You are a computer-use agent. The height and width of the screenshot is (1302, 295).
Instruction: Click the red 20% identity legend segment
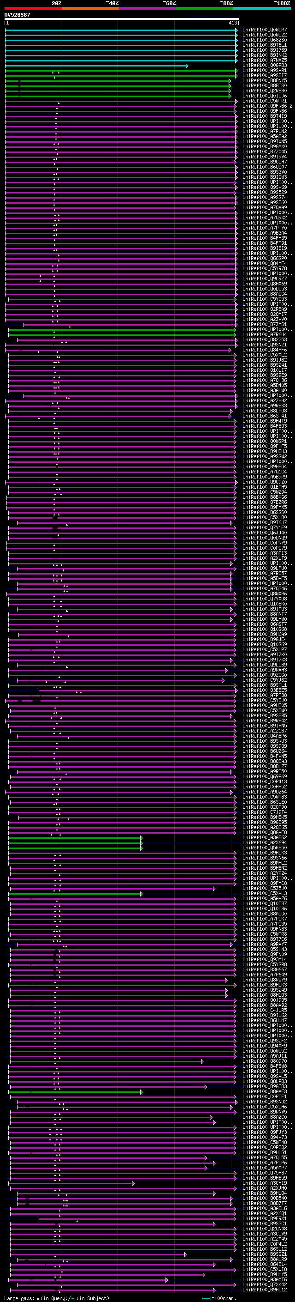(33, 8)
